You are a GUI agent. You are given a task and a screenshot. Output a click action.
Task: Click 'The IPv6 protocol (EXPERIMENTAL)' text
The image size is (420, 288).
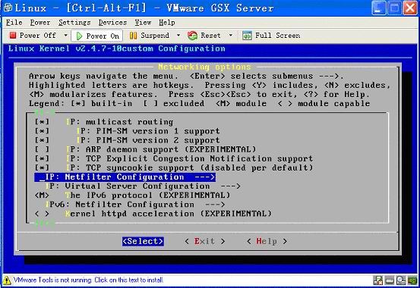pyautogui.click(x=148, y=196)
